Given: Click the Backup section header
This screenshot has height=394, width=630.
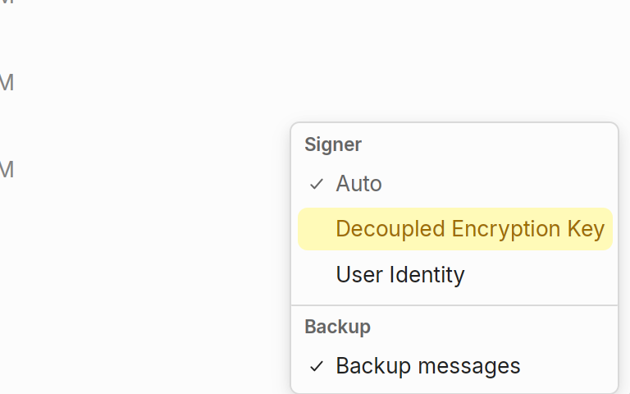Looking at the screenshot, I should click(337, 327).
